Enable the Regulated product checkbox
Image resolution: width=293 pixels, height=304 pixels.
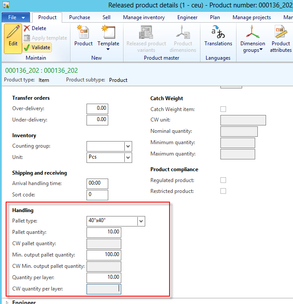pos(223,180)
